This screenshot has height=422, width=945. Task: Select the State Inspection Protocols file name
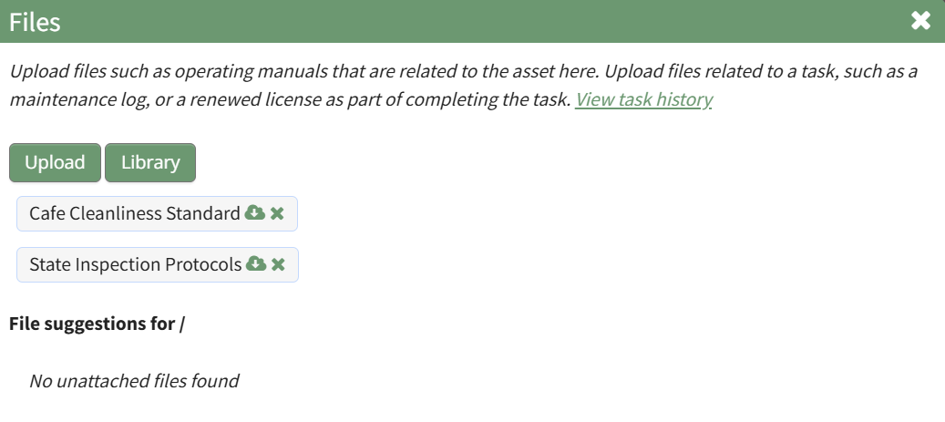[136, 264]
